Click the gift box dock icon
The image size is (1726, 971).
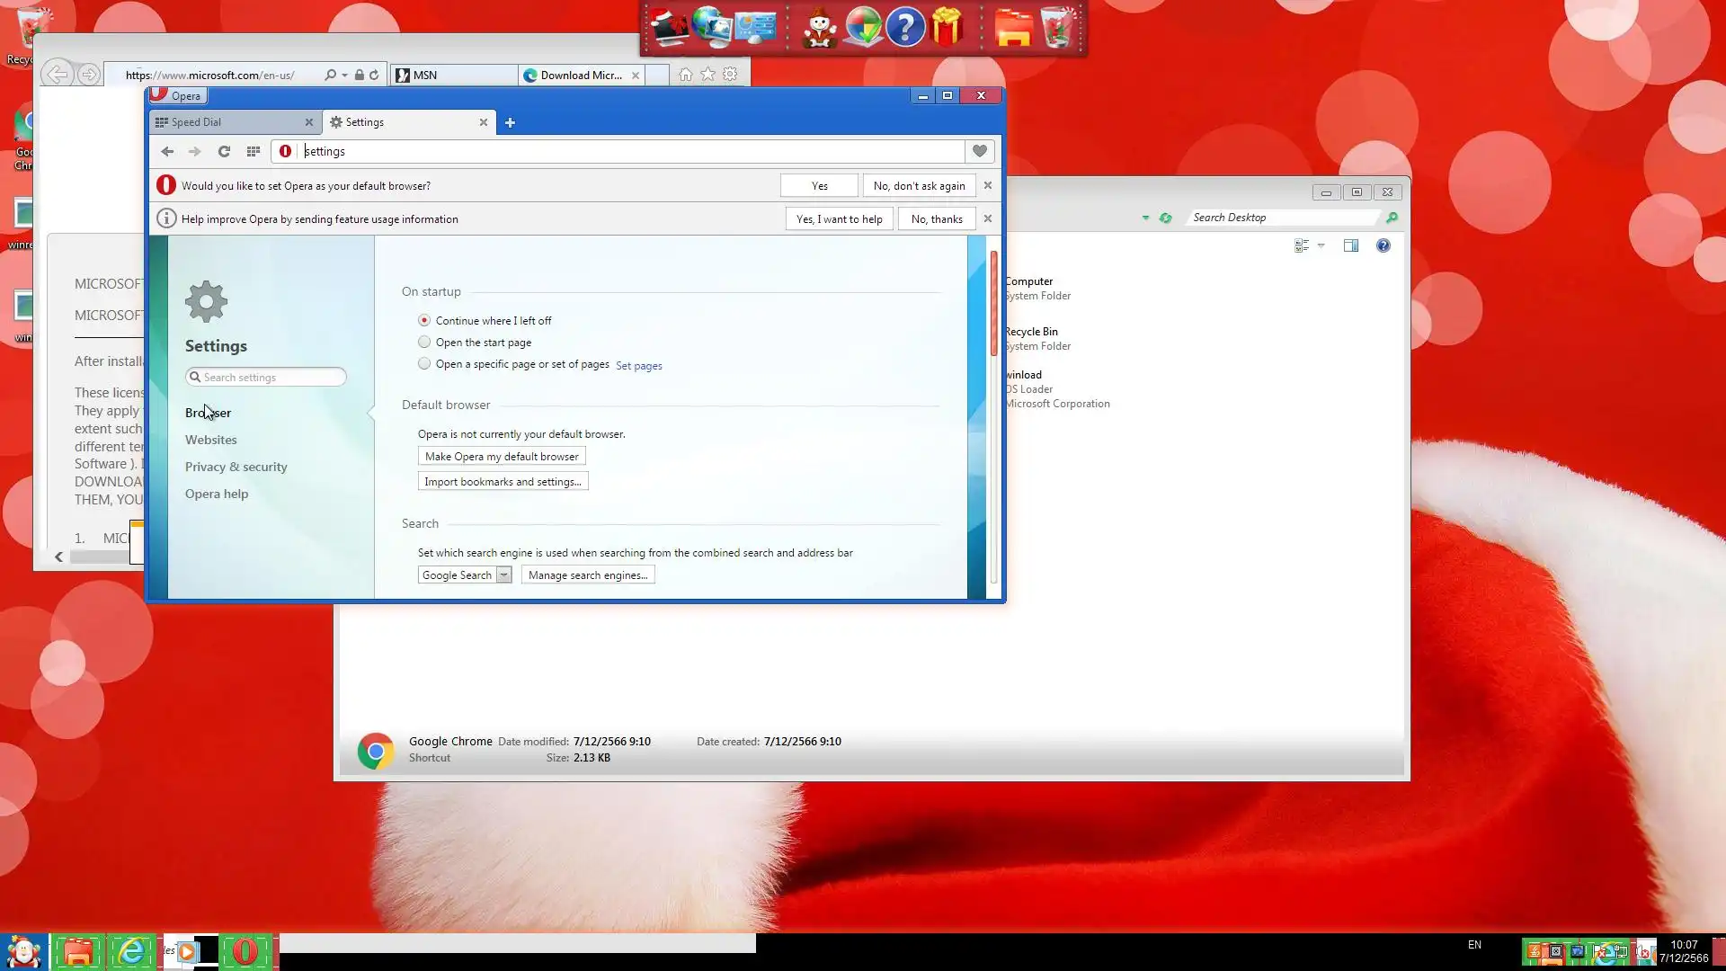[x=947, y=27]
